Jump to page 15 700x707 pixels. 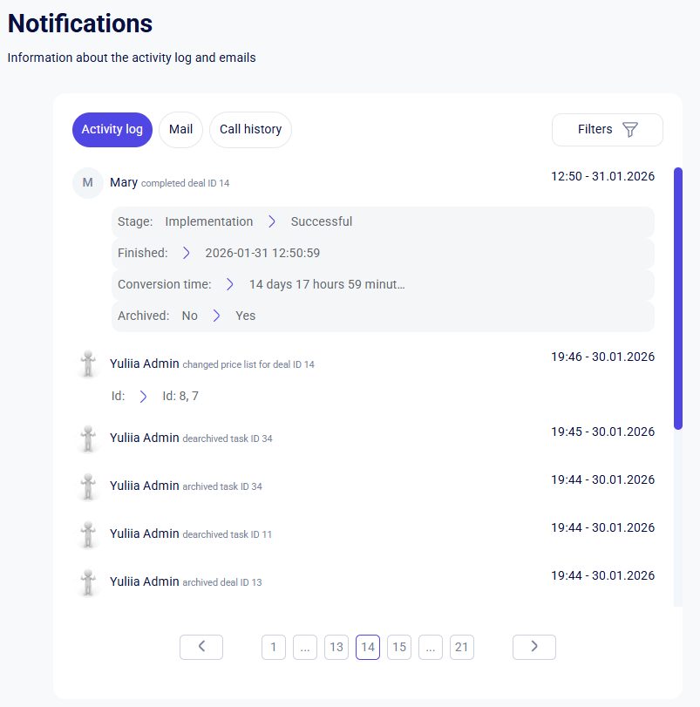click(x=399, y=647)
